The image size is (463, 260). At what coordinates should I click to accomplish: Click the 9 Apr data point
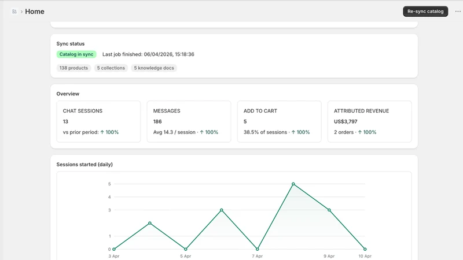329,210
